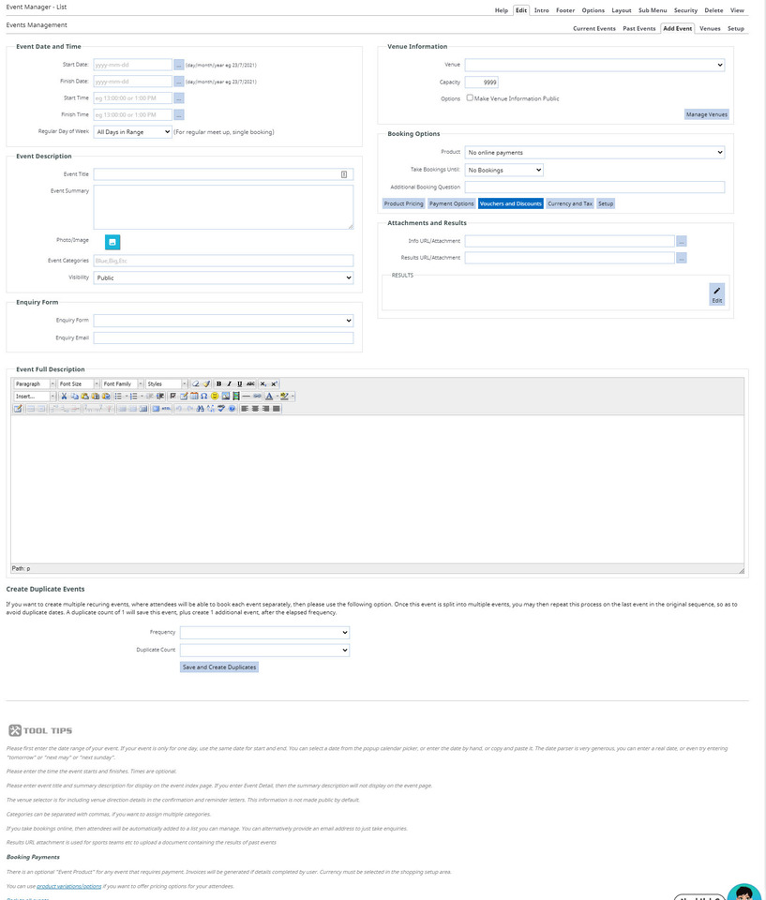This screenshot has height=900, width=766.
Task: Open the Take Bookings Until dropdown
Action: click(503, 170)
